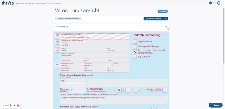Click the Verordnungsansicht page title
The image size is (225, 109).
(x=77, y=10)
